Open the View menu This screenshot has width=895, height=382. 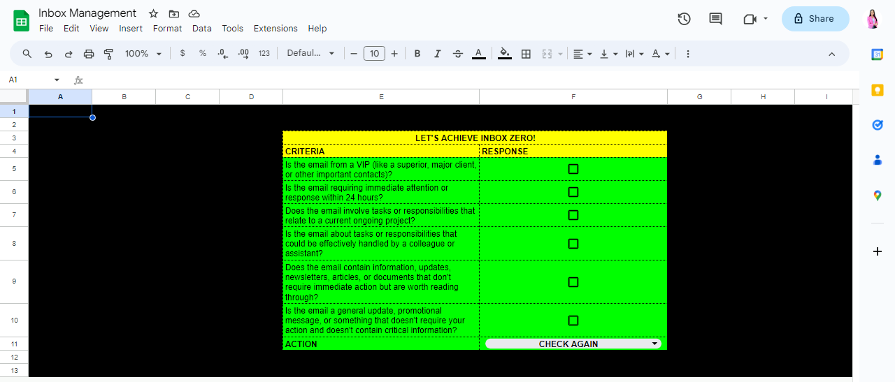99,29
